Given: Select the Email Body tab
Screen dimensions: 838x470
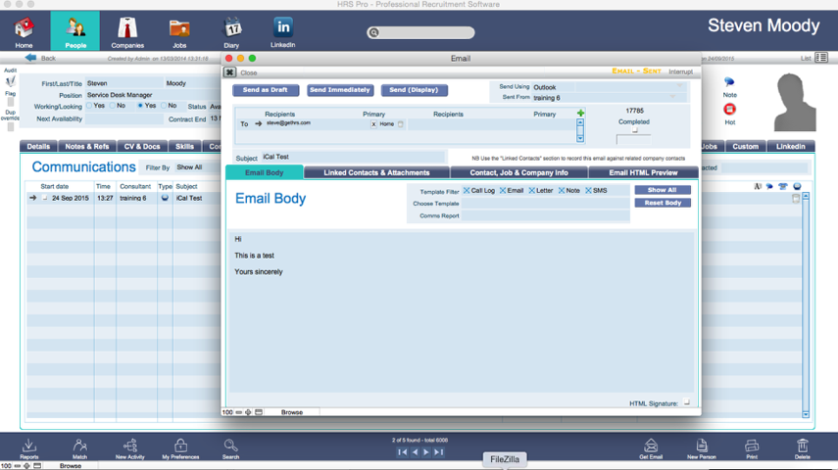Looking at the screenshot, I should coord(264,172).
